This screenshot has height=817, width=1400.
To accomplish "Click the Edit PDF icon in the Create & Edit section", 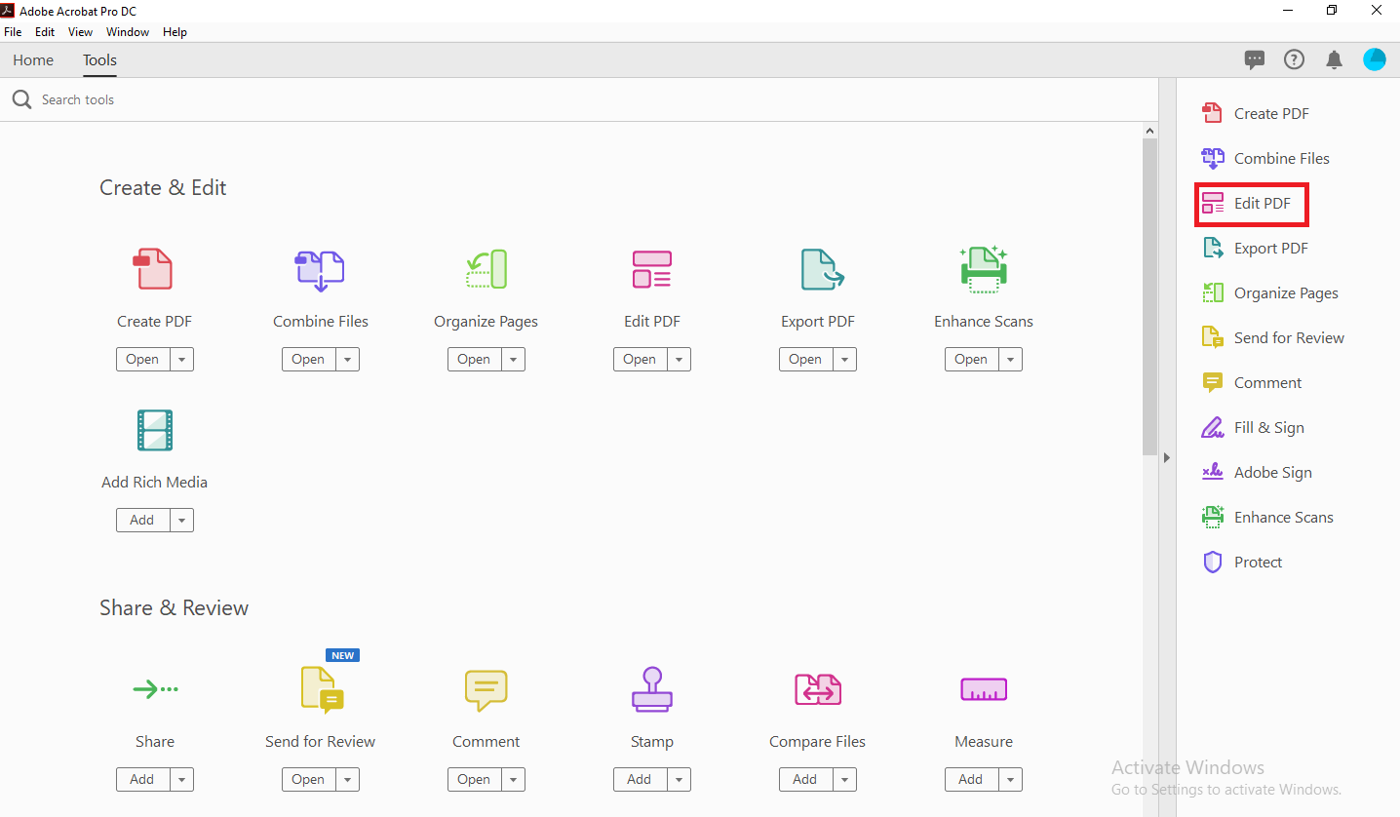I will point(651,269).
